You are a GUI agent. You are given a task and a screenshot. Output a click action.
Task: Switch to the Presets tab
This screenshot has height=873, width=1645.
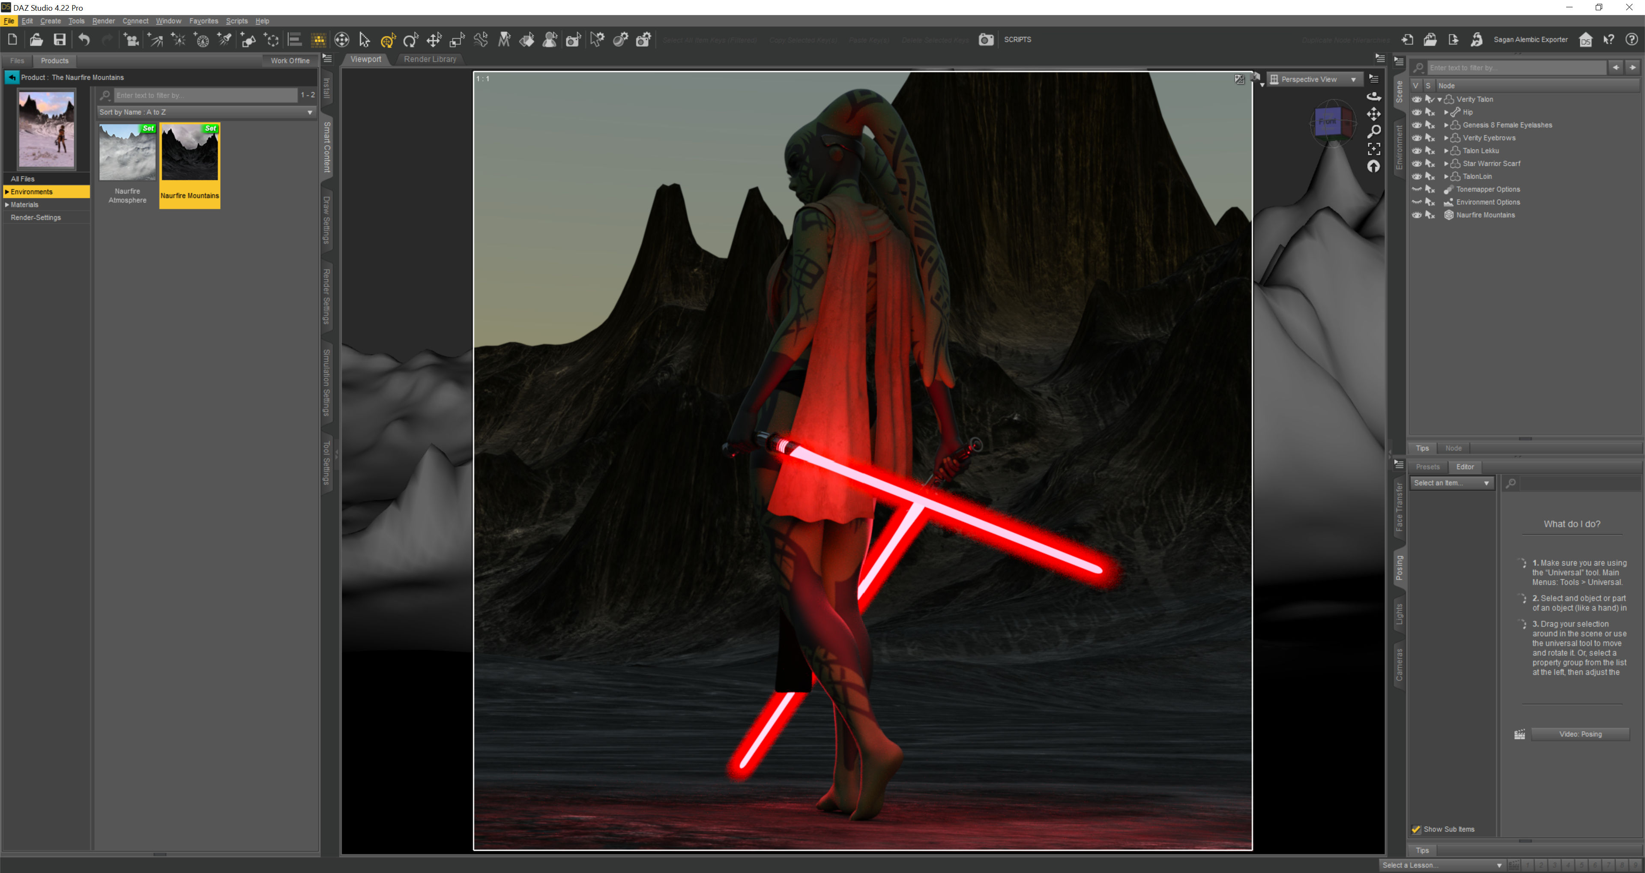tap(1427, 467)
